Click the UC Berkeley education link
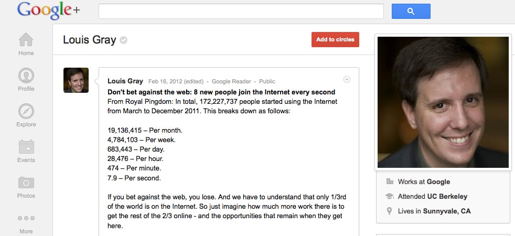The image size is (515, 236). click(447, 197)
